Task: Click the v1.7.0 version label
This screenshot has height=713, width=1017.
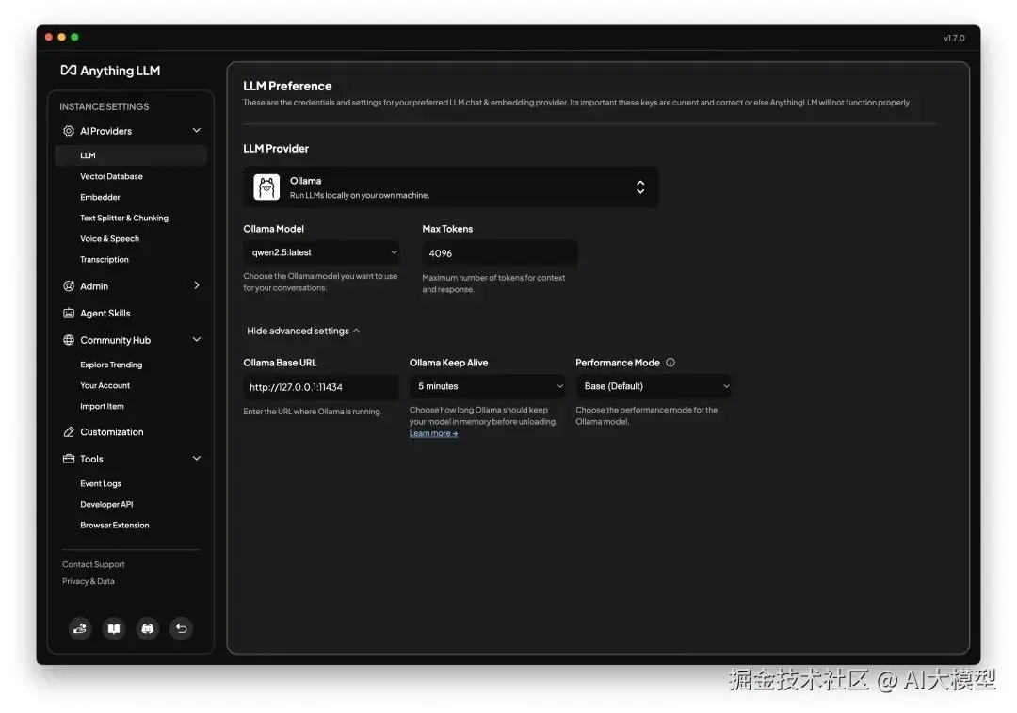Action: 954,39
